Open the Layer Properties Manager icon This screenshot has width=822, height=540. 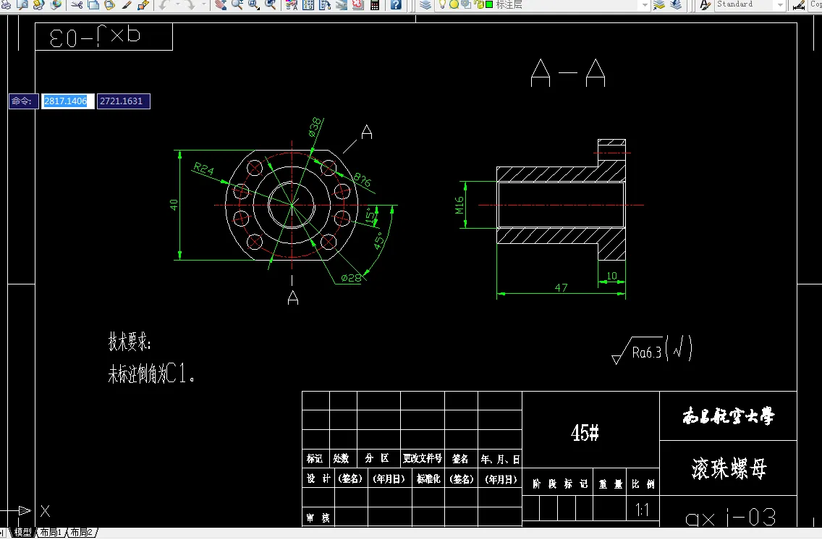click(x=425, y=5)
